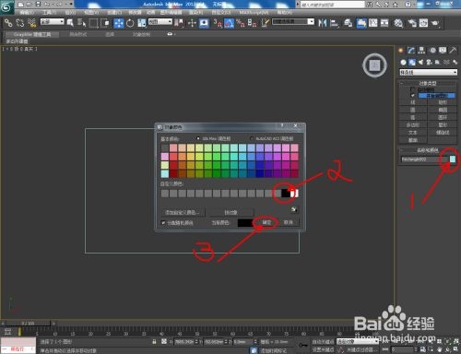Screen dimensions: 461x354
Task: Enable the 自动栅格 AutoGrid checkbox
Action: (x=413, y=89)
